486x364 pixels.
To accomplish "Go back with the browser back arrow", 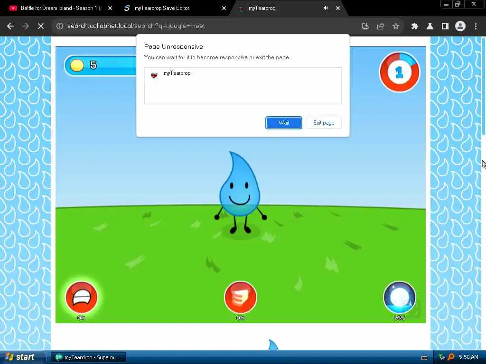I will tap(10, 27).
